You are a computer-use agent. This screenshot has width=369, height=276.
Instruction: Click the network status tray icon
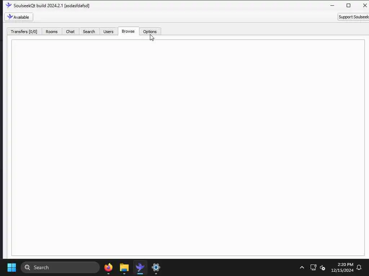tap(313, 267)
